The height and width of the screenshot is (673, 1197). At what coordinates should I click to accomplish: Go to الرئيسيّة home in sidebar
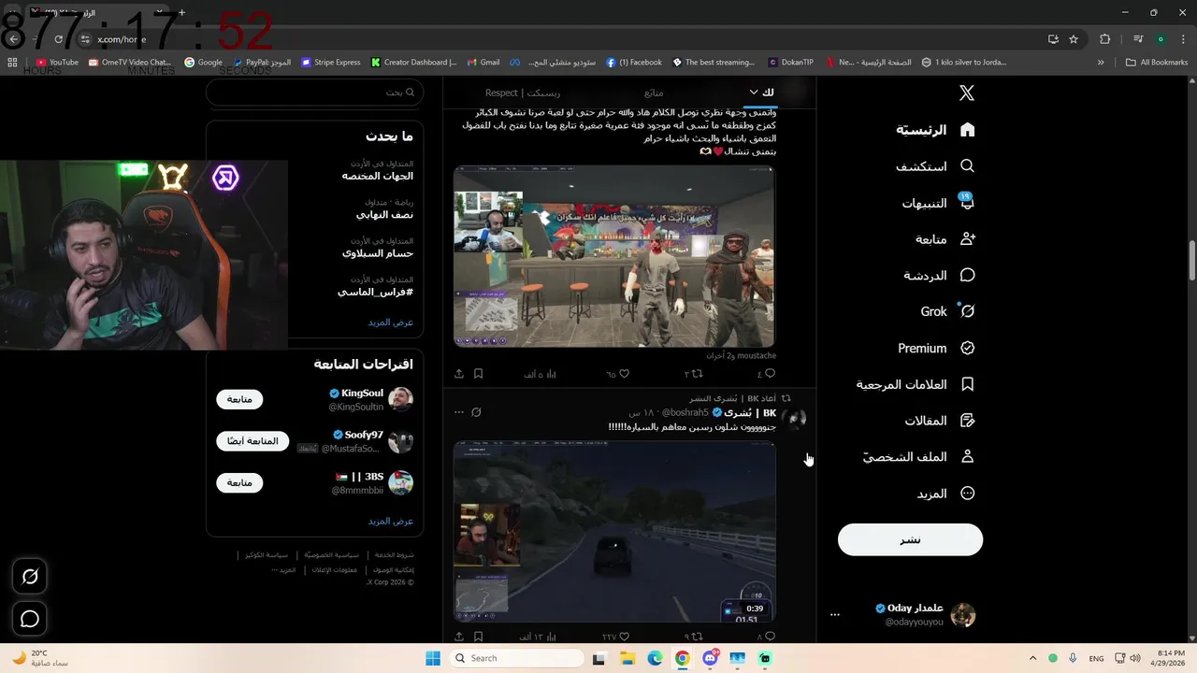pyautogui.click(x=936, y=130)
